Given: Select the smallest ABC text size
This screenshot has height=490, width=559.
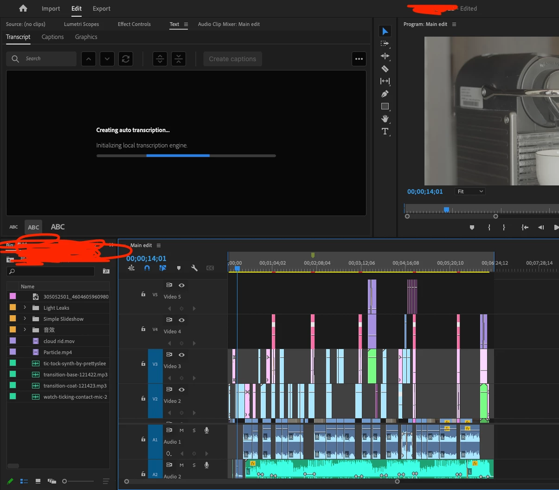Looking at the screenshot, I should pos(13,227).
